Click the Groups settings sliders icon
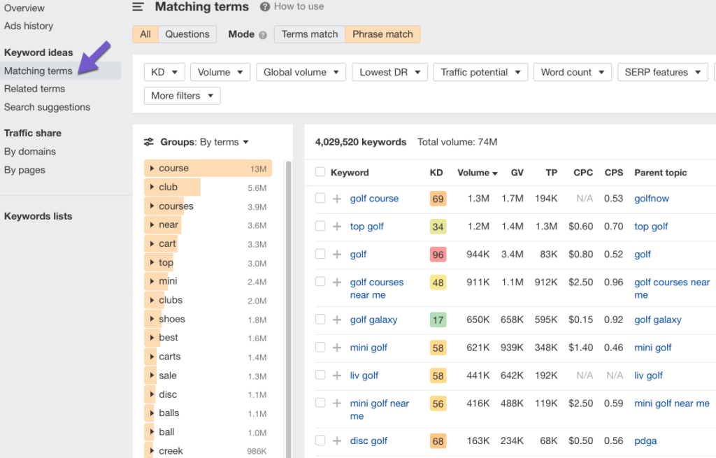716x458 pixels. pos(149,142)
